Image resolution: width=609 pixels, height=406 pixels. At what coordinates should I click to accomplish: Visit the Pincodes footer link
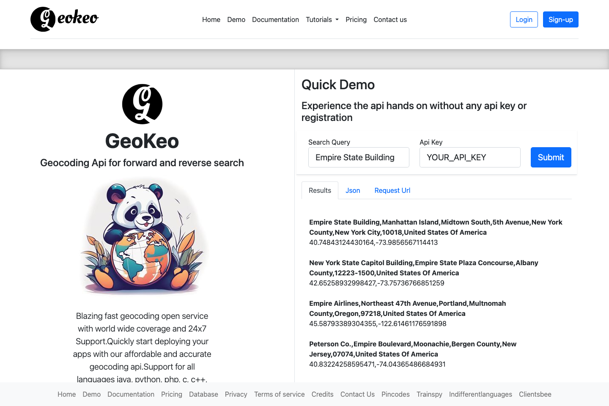tap(395, 394)
